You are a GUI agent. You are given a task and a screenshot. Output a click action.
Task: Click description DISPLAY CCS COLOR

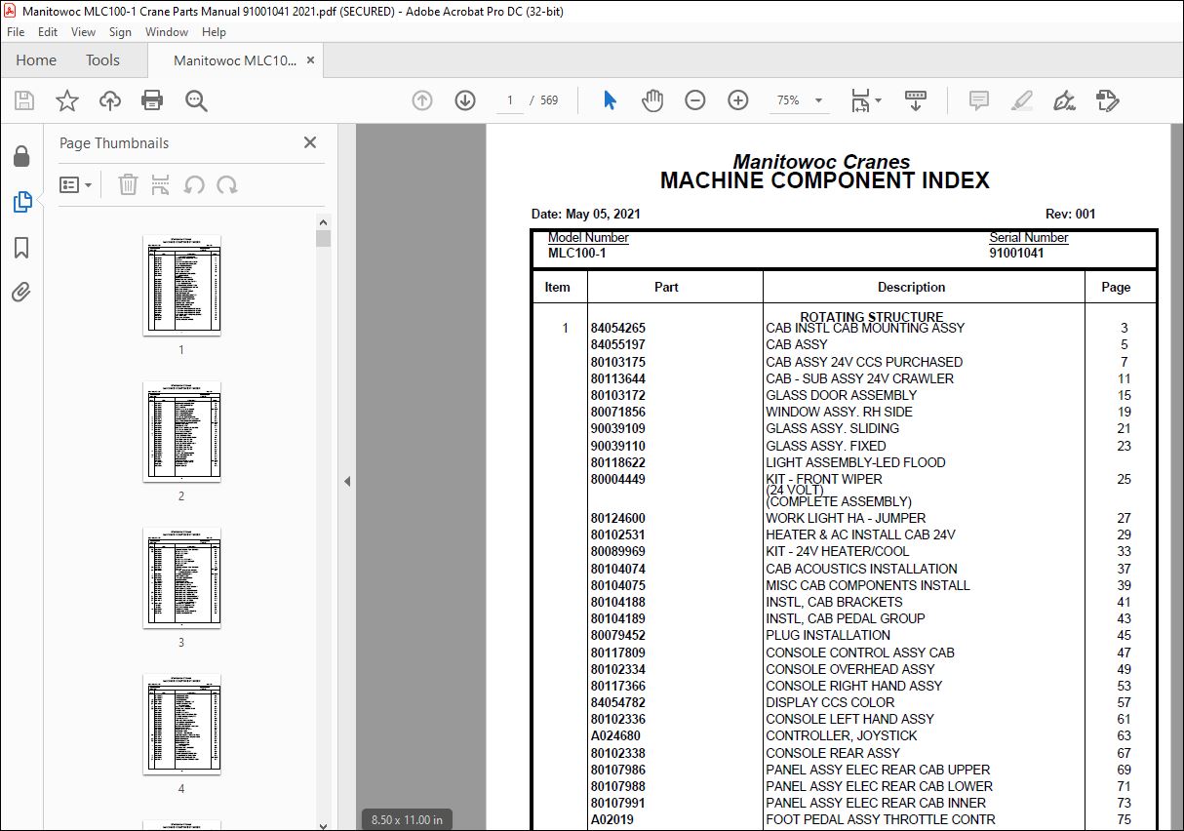pos(830,702)
